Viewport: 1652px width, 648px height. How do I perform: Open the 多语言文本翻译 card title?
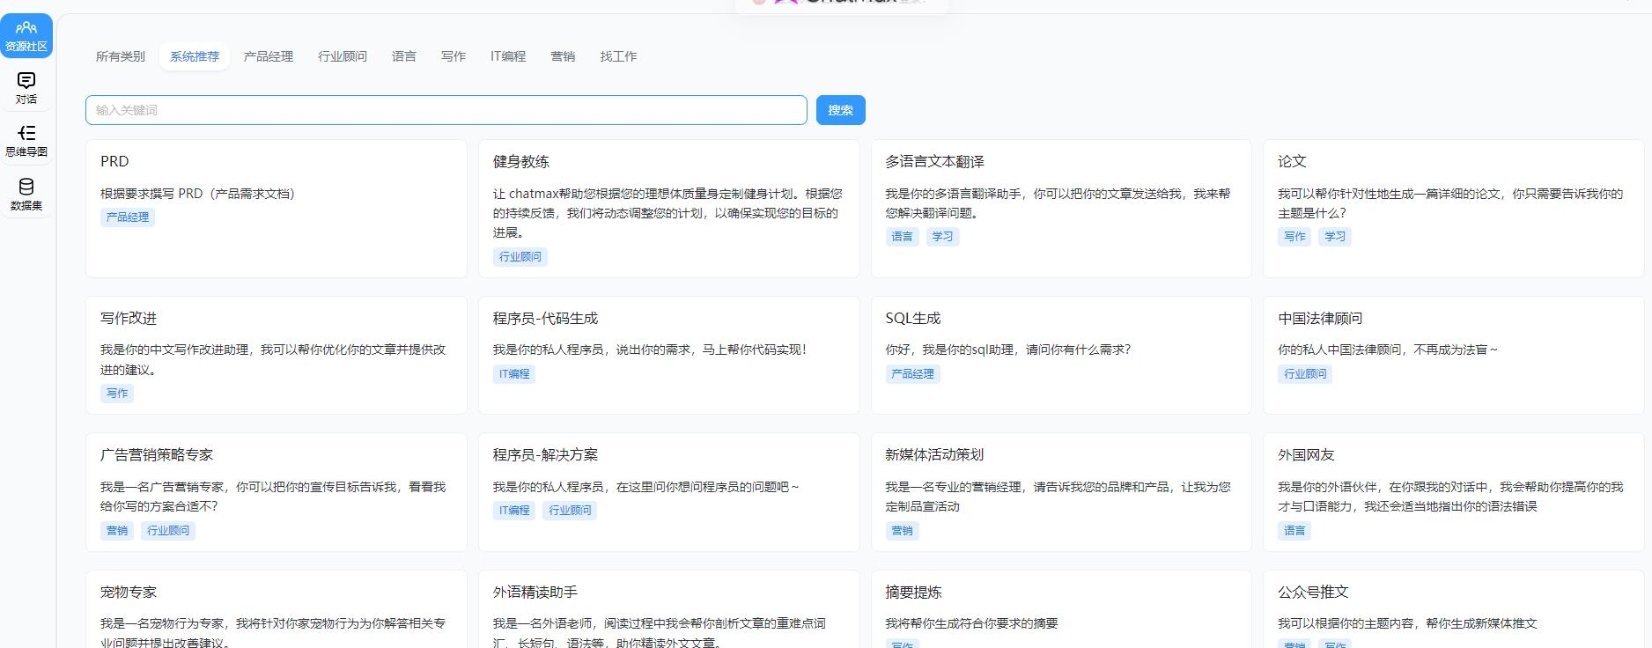coord(935,161)
